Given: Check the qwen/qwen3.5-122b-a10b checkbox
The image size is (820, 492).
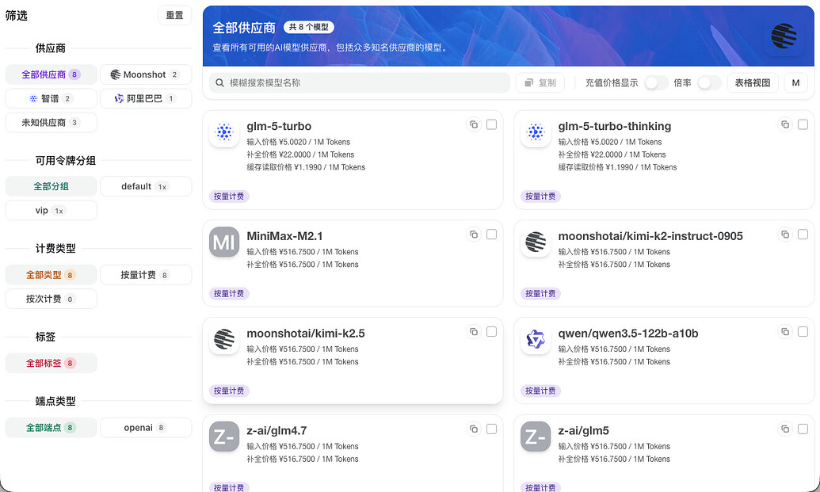Looking at the screenshot, I should coord(803,331).
